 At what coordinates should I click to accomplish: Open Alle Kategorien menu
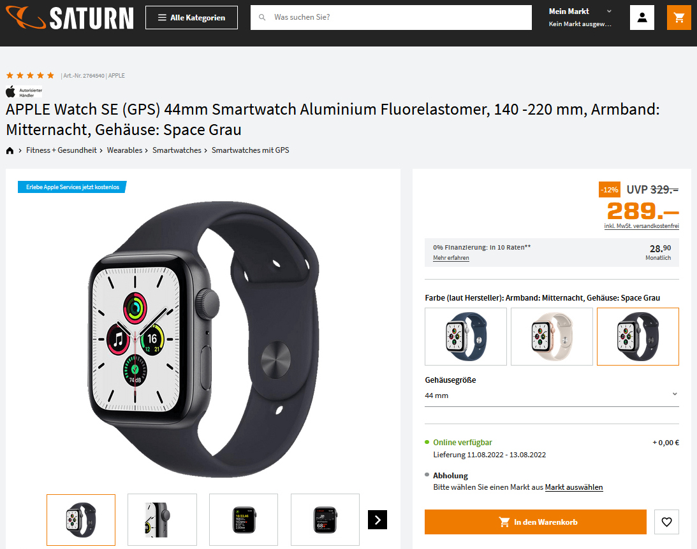pos(191,18)
